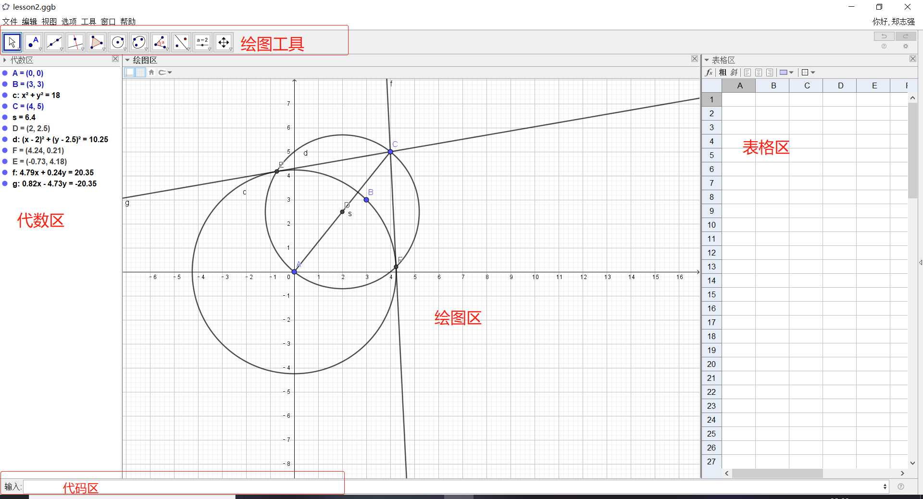Select spreadsheet column B header
Viewport: 923px width, 499px height.
tap(773, 85)
